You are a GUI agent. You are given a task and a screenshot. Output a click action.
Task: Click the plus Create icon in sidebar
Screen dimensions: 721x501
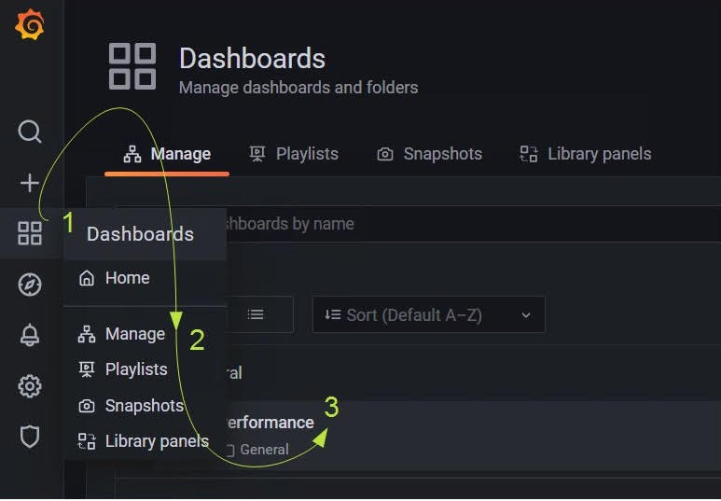[30, 183]
